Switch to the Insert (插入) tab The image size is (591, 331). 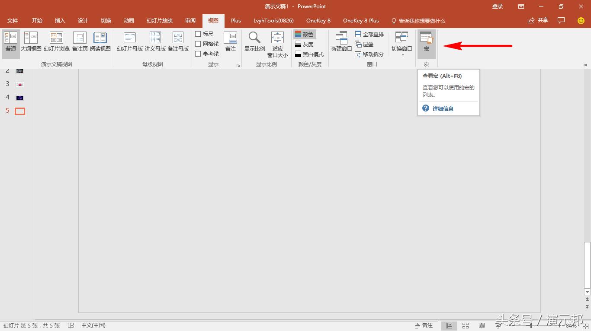pyautogui.click(x=60, y=21)
